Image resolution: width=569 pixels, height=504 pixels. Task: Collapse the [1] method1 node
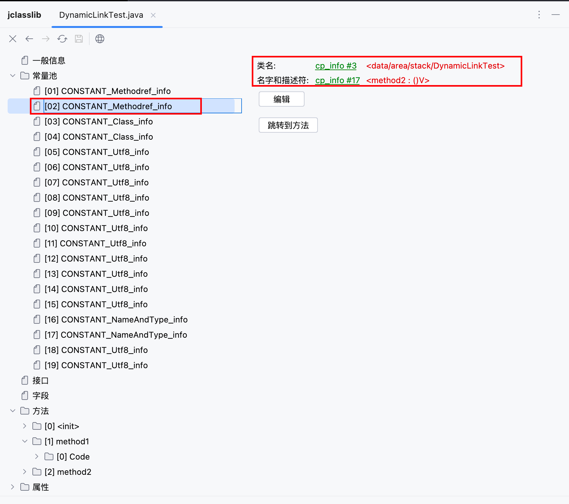tap(25, 441)
